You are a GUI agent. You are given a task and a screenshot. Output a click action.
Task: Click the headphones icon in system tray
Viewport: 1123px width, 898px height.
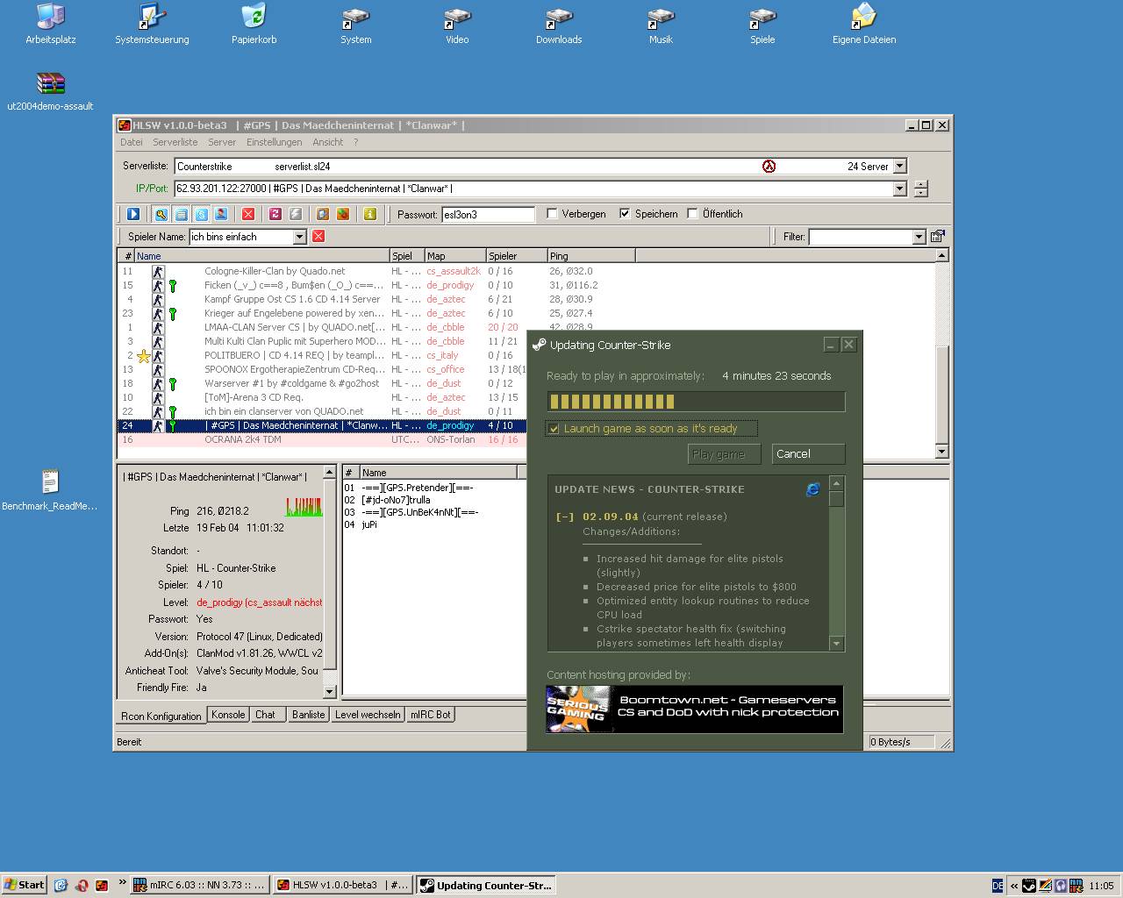coord(1061,886)
